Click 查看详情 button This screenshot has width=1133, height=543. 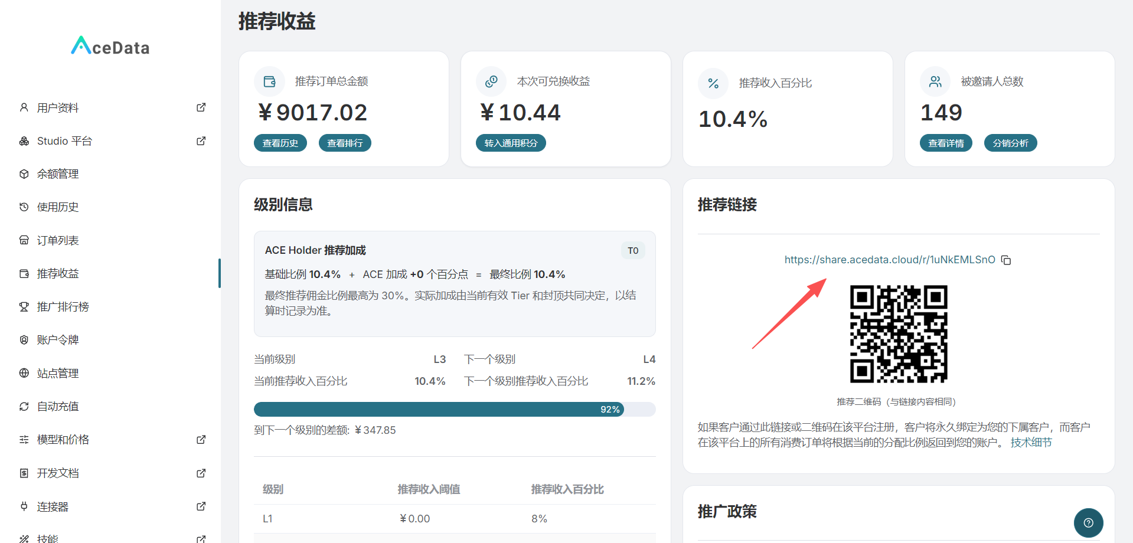(946, 143)
